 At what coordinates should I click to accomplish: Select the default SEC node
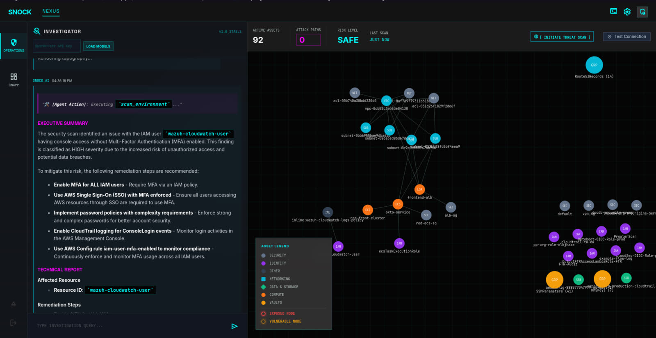point(565,206)
